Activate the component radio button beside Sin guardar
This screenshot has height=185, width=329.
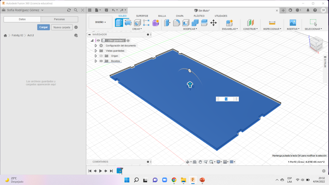tap(128, 40)
